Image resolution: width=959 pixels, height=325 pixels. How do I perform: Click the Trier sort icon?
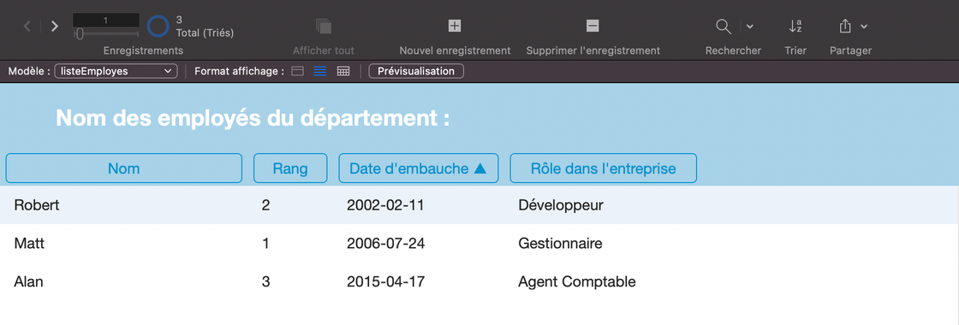point(795,27)
